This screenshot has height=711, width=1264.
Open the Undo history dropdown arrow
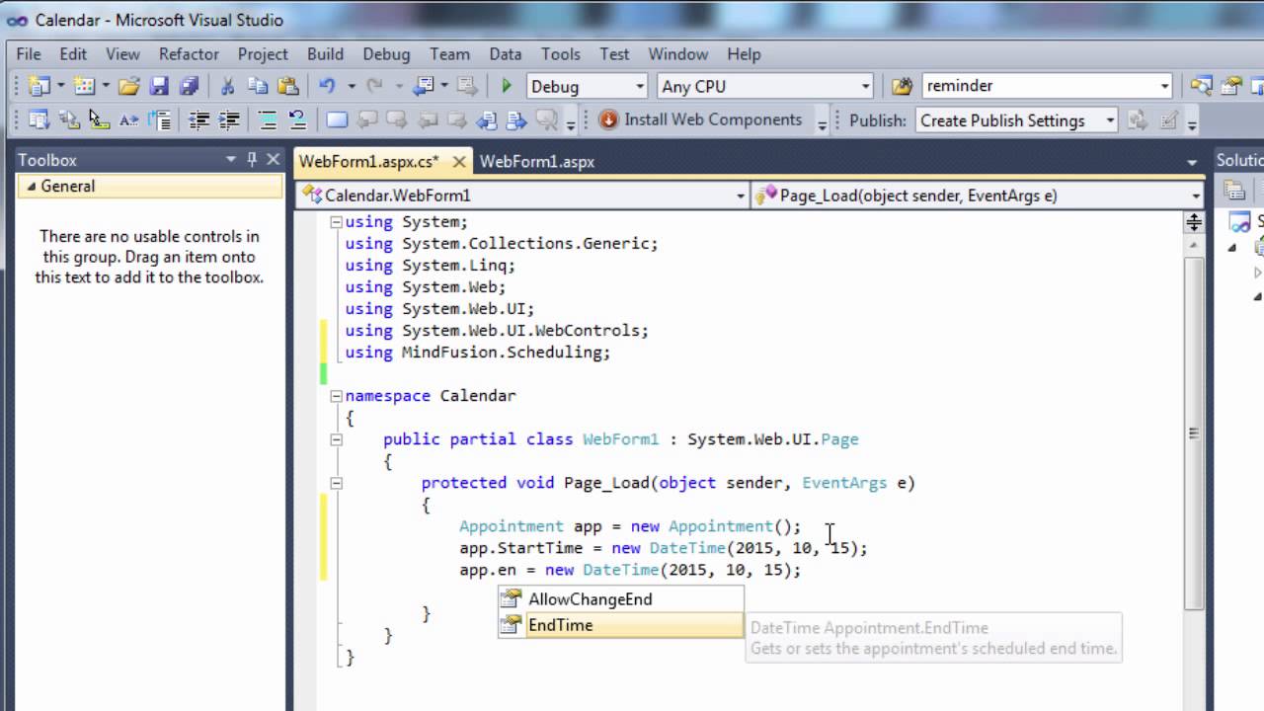[x=351, y=87]
